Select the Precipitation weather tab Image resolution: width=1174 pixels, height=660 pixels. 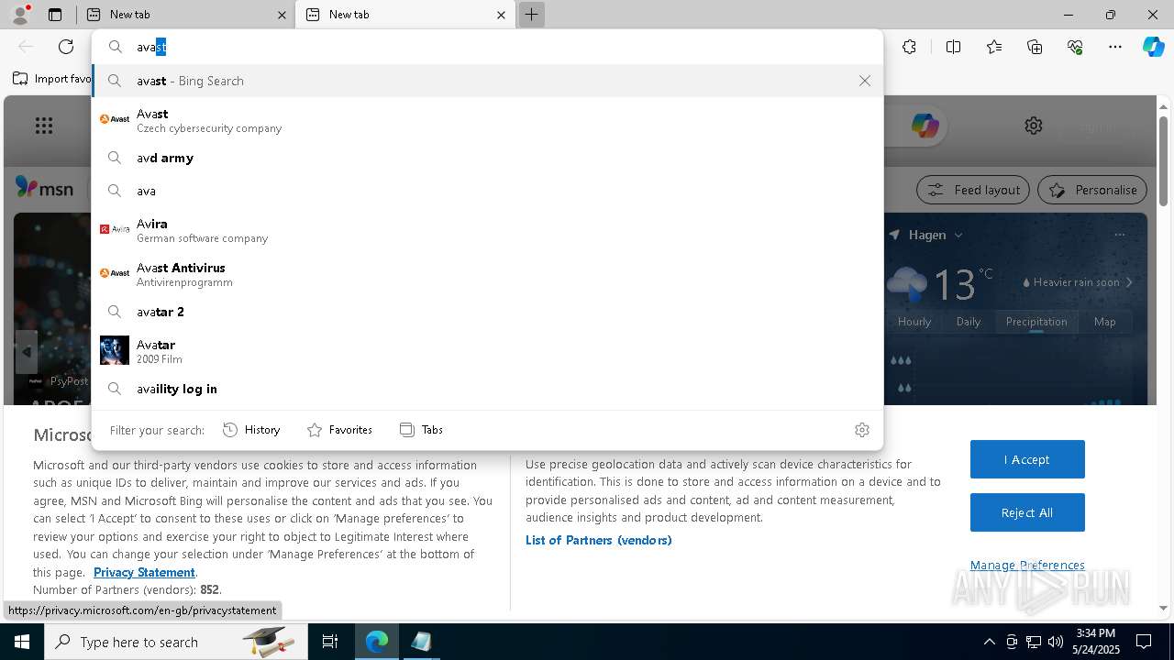[1036, 322]
